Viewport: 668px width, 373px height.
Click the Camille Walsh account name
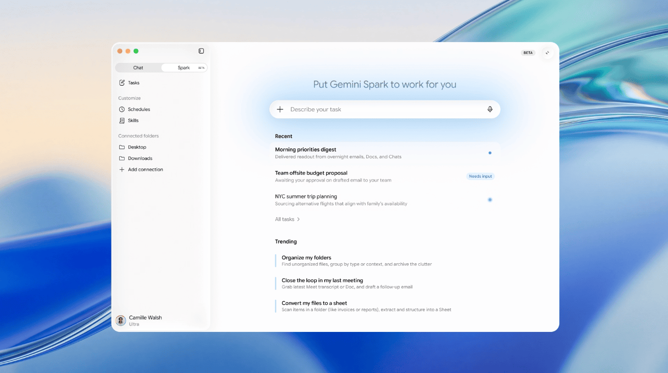(145, 318)
